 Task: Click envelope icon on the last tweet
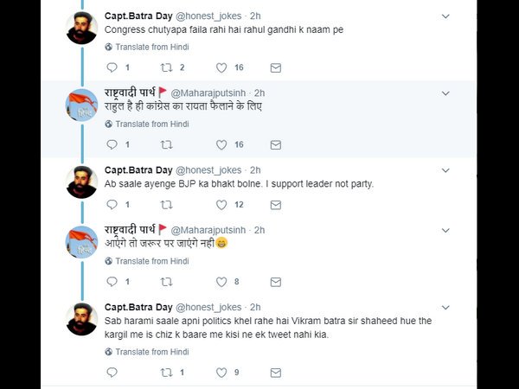tap(276, 373)
